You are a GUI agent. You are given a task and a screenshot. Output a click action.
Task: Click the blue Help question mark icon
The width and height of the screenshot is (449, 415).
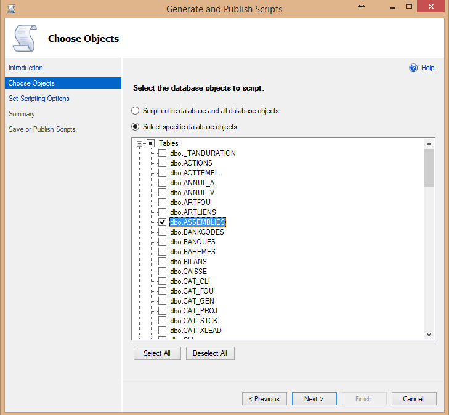413,68
